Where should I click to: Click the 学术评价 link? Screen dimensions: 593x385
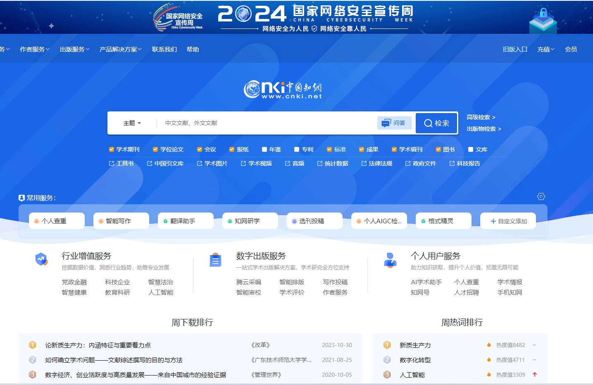pos(292,292)
